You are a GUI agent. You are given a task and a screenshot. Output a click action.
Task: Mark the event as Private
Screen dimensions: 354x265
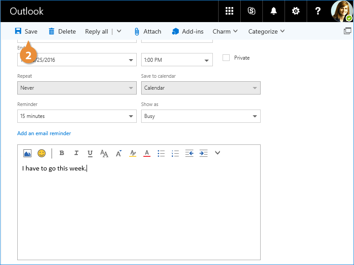coord(226,58)
